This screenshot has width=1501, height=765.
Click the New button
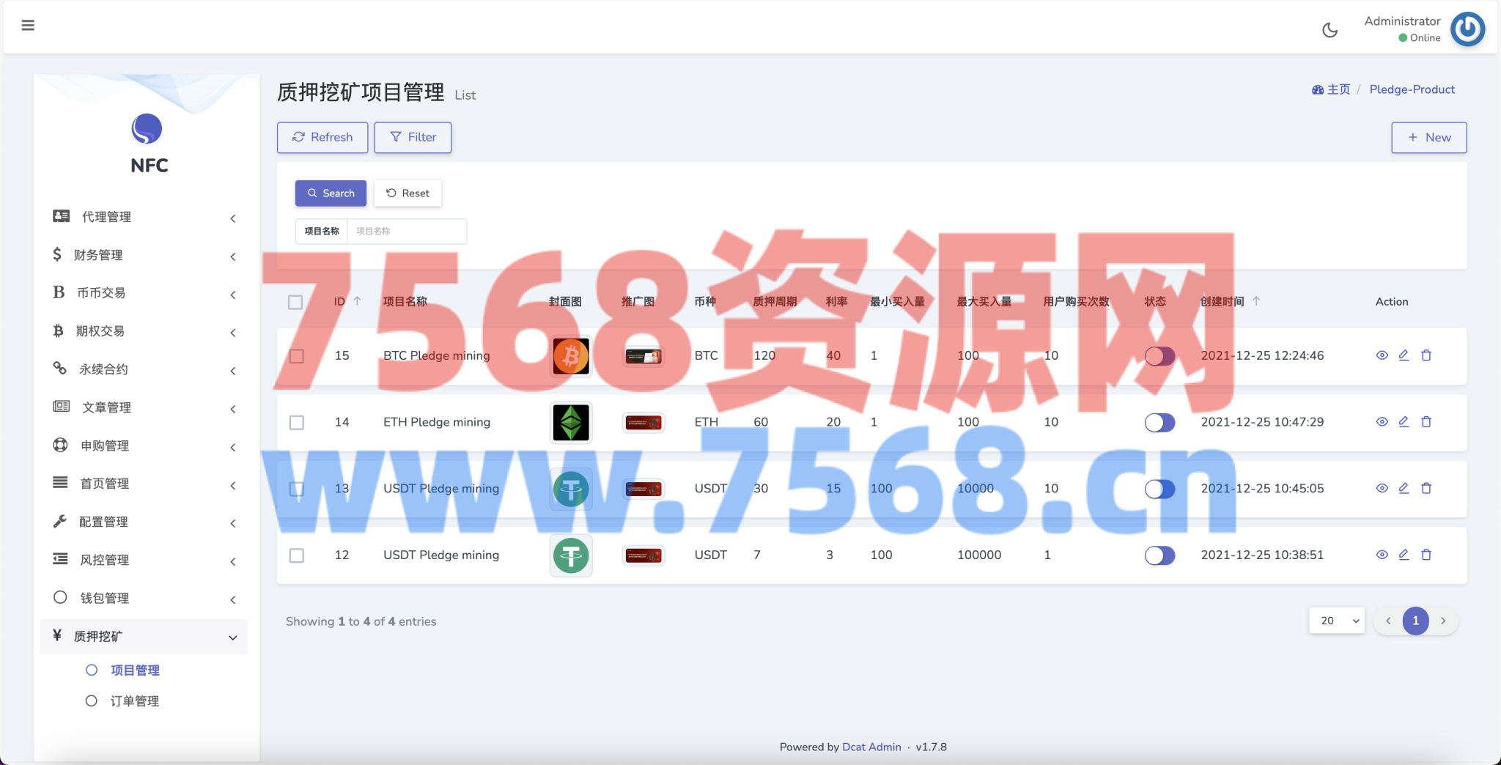click(1428, 138)
